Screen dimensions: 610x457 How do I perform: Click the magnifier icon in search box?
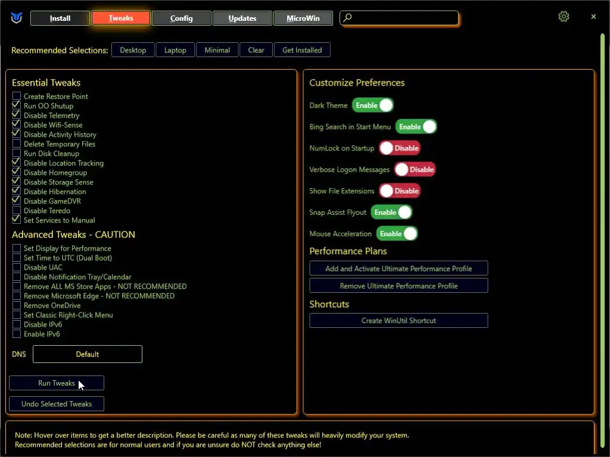[347, 17]
